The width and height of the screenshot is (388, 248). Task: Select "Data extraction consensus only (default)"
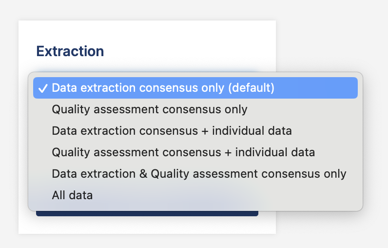coord(163,88)
